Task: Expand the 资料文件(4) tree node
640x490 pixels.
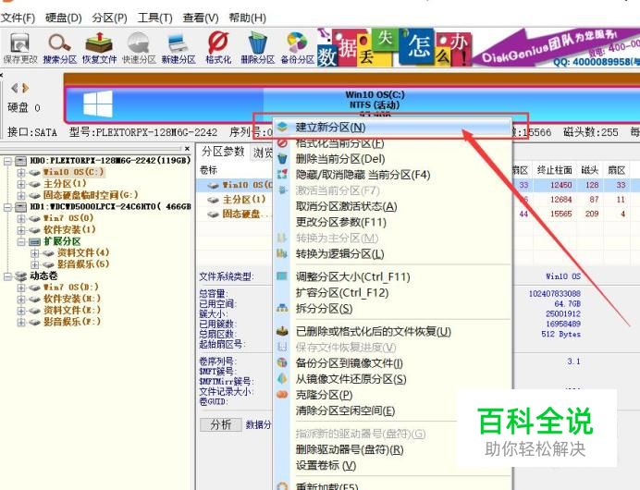Action: pyautogui.click(x=35, y=253)
